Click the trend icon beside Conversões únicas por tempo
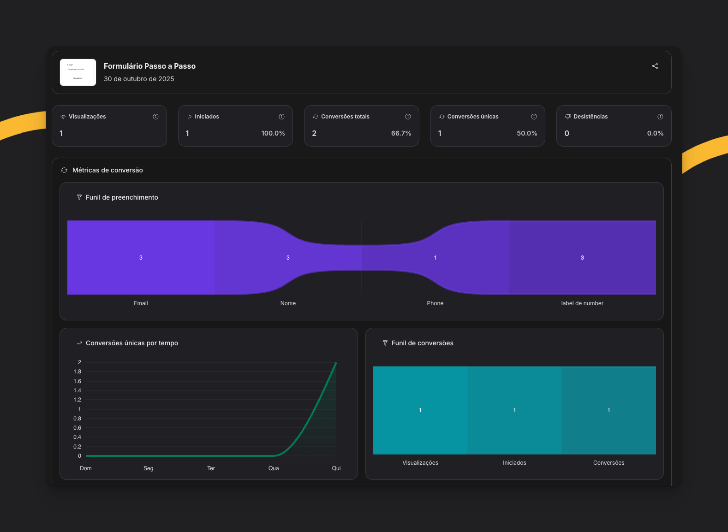The image size is (728, 532). [79, 343]
